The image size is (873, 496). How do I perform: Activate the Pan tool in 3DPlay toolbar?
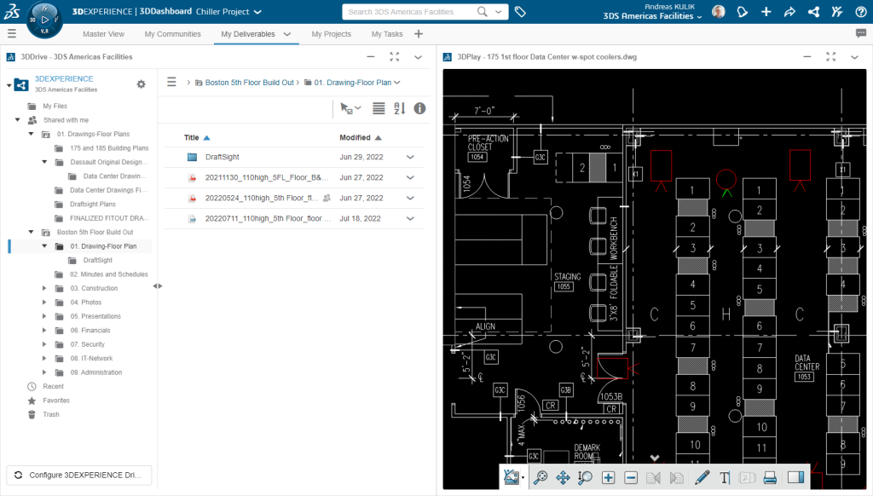click(x=563, y=477)
